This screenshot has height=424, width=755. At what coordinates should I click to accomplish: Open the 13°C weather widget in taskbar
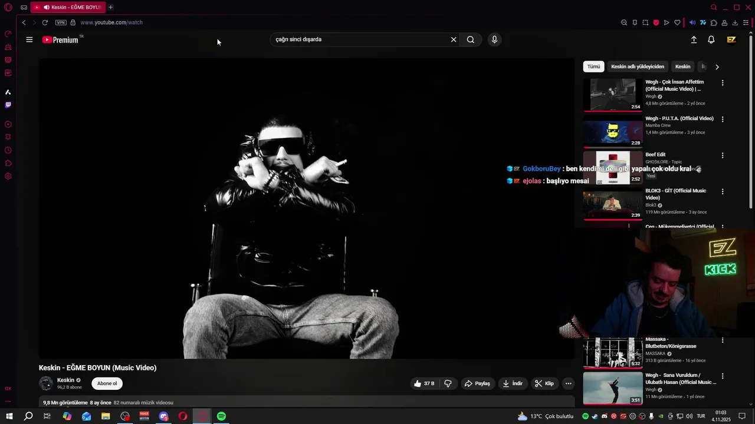pos(545,416)
